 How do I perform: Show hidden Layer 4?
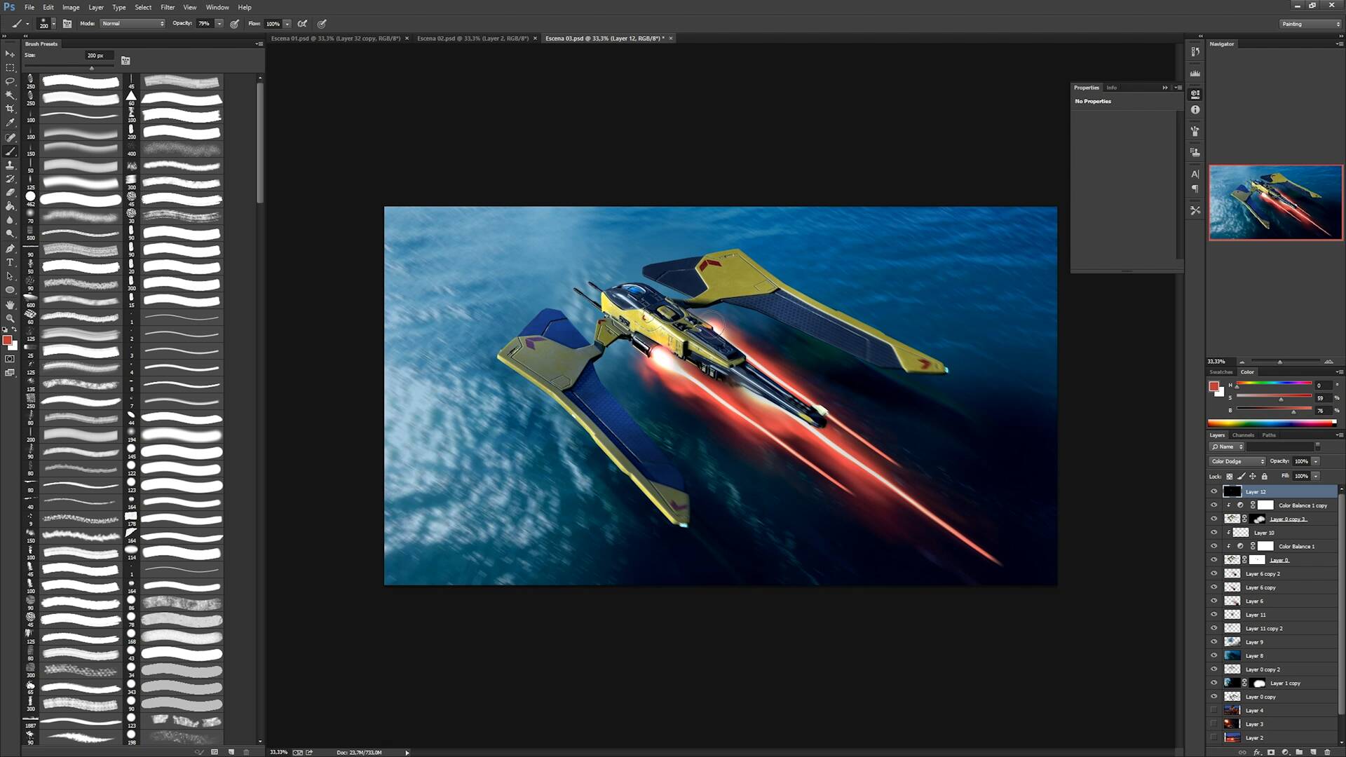(1214, 711)
